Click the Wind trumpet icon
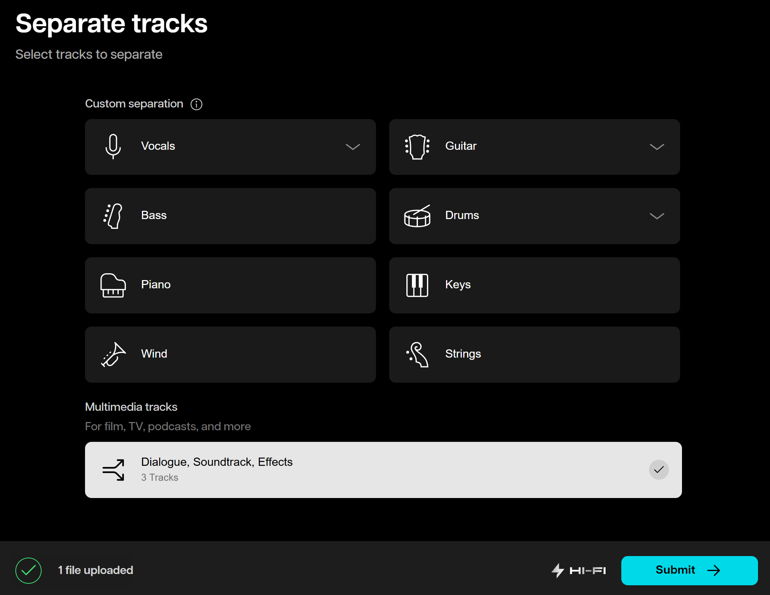This screenshot has height=595, width=770. pyautogui.click(x=113, y=355)
